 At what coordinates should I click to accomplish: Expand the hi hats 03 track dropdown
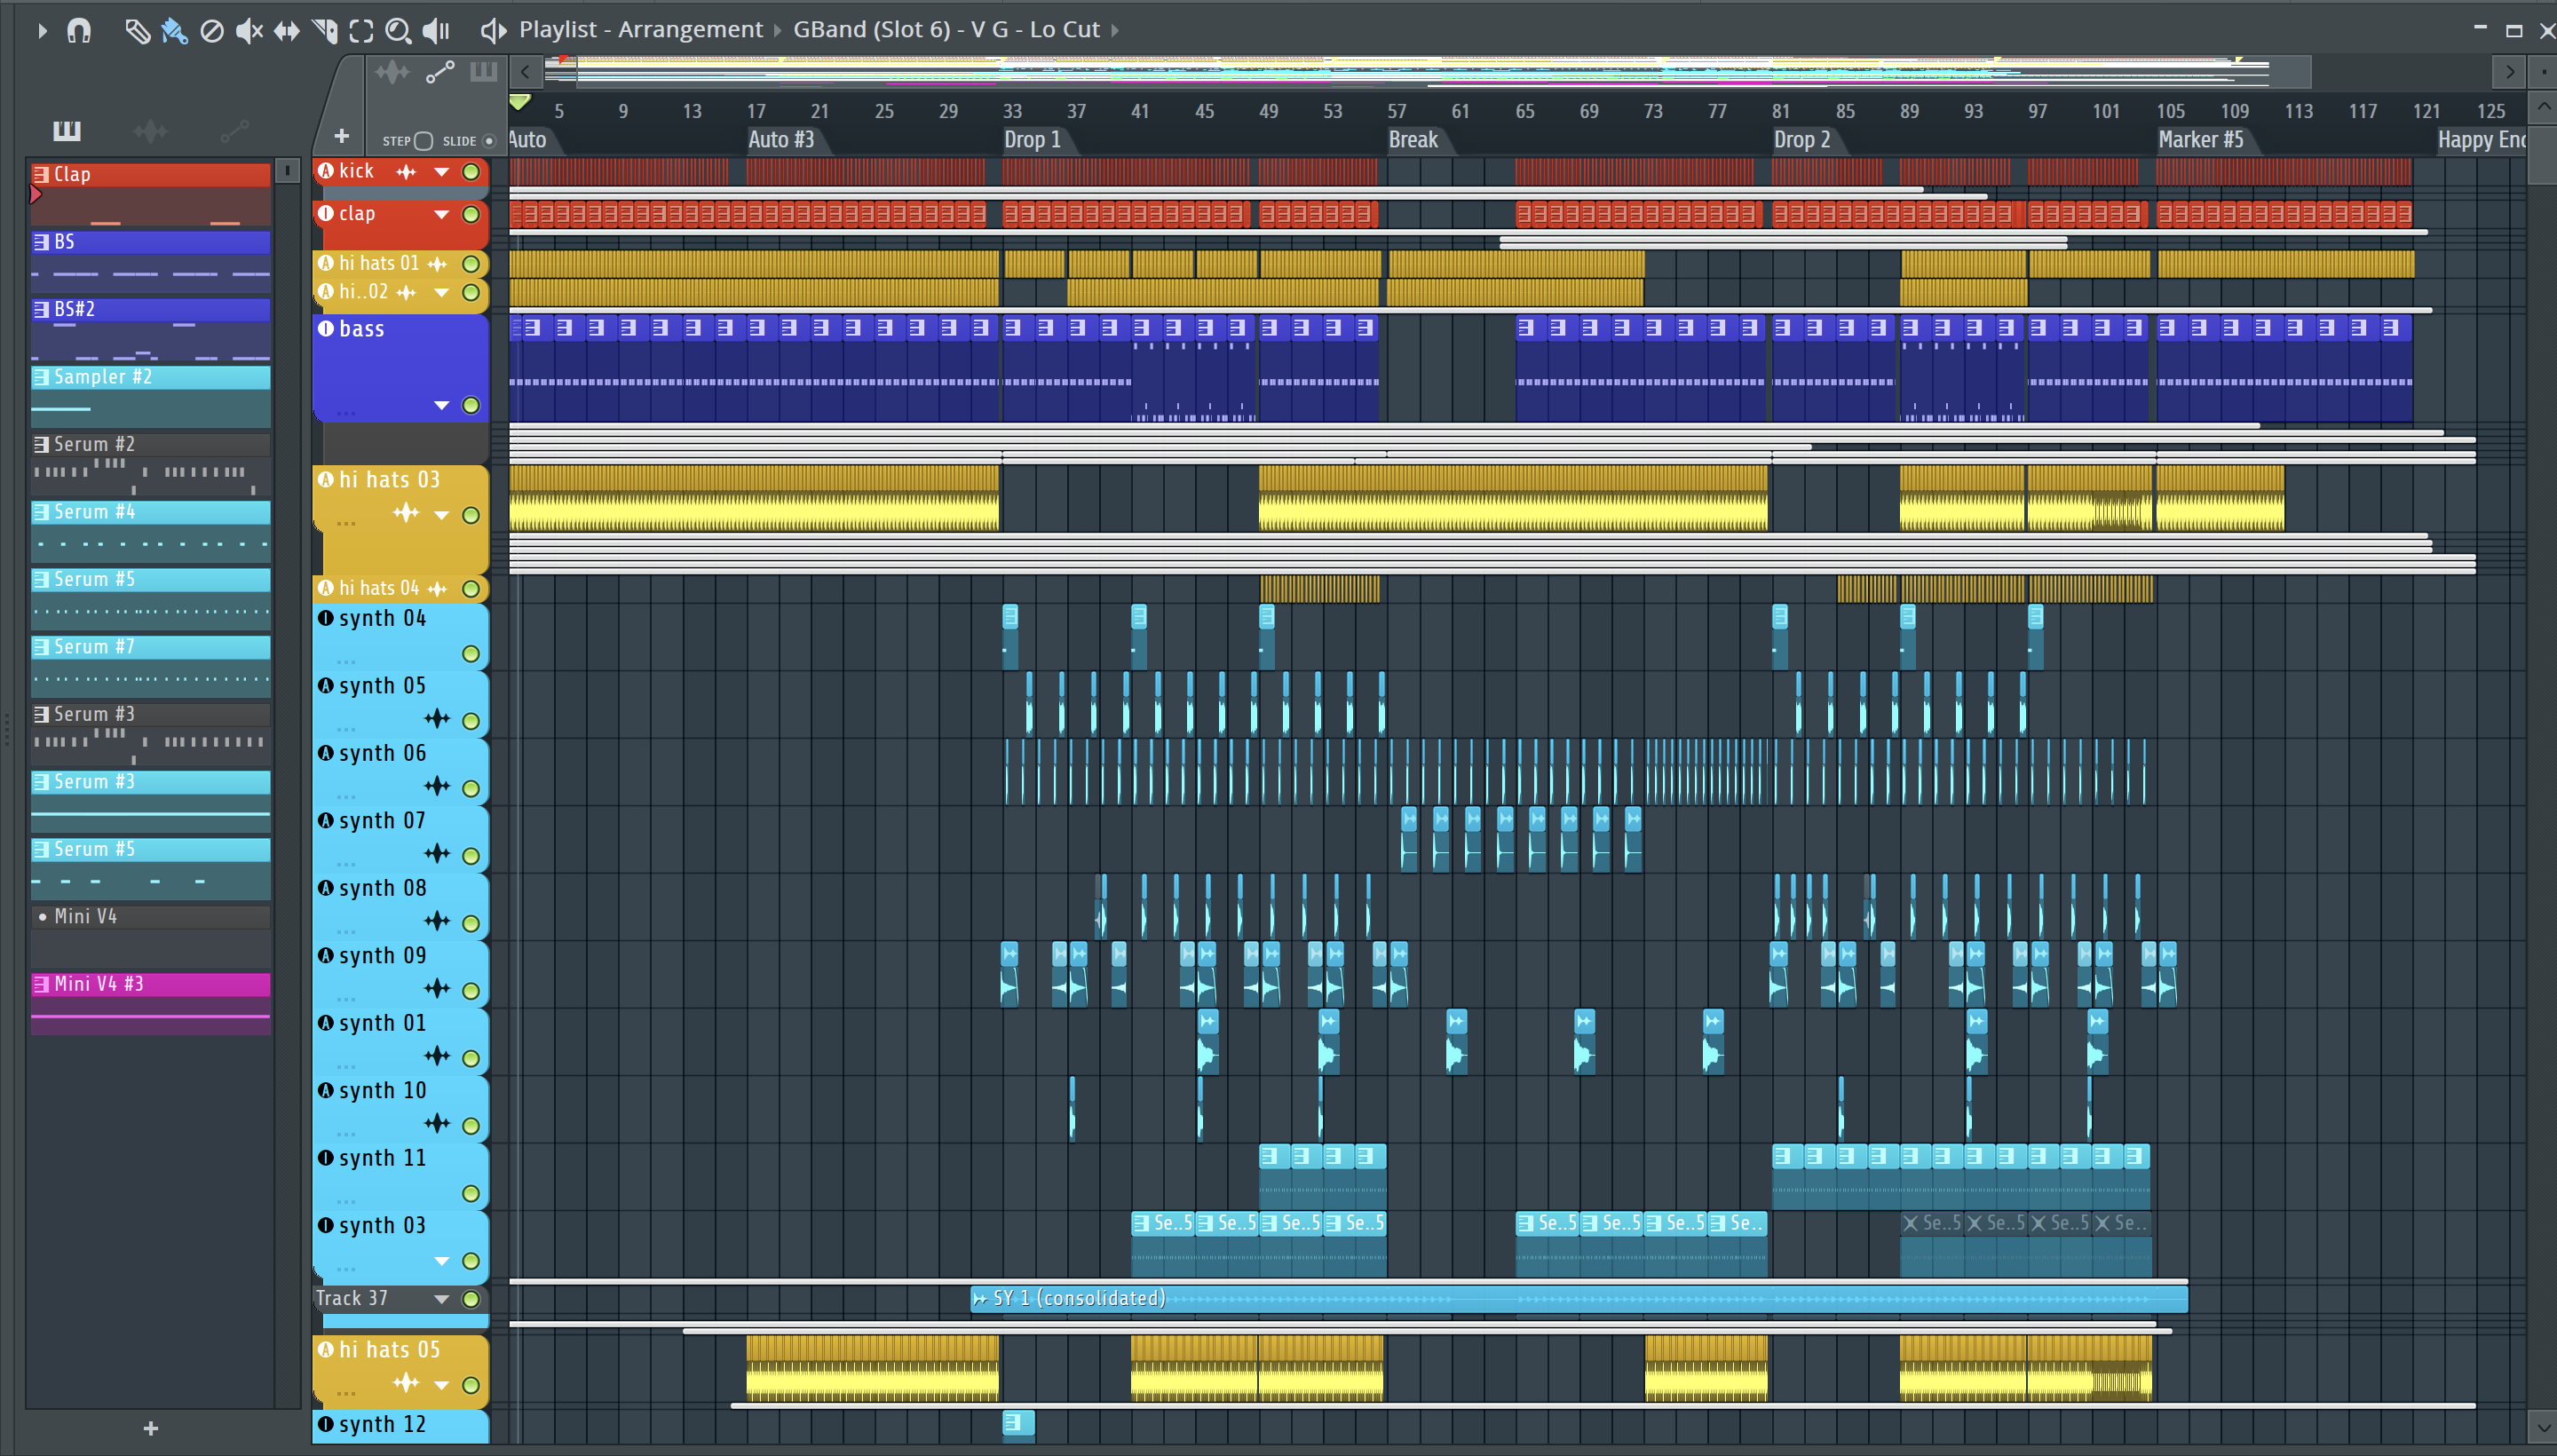[441, 515]
